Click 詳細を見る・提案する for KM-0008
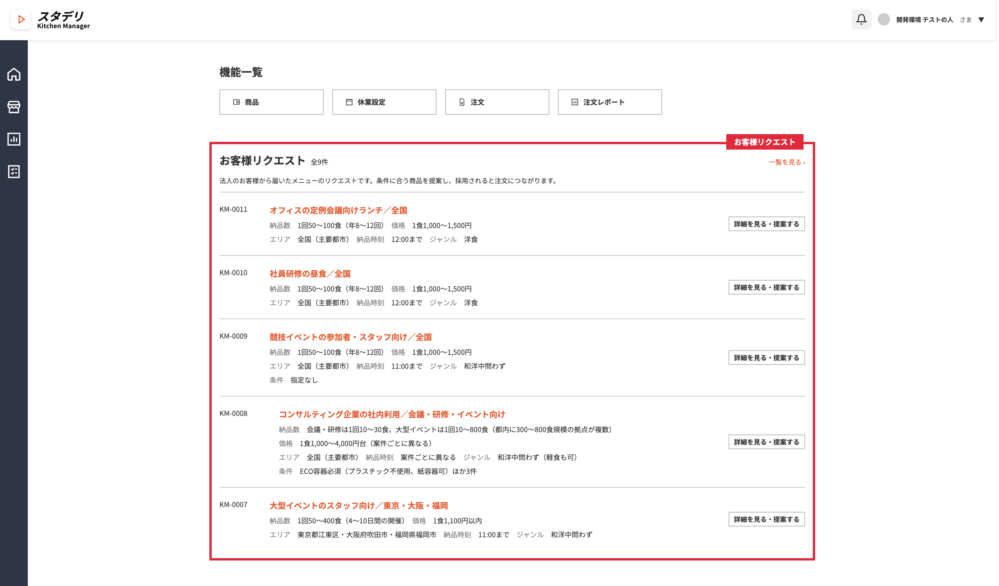The image size is (999, 586). 767,442
